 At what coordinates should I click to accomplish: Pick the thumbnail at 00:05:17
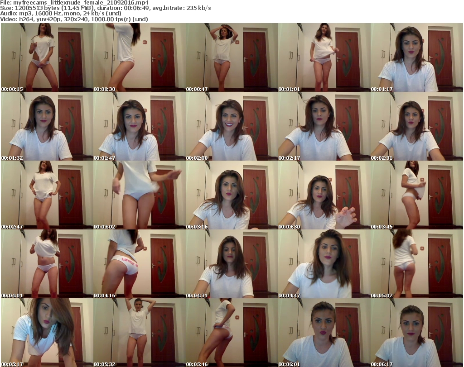tap(47, 333)
